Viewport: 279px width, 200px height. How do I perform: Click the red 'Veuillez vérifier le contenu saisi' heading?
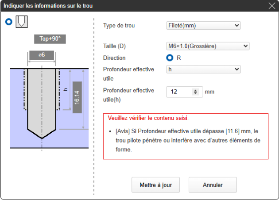148,119
